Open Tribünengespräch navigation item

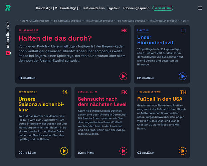136,8
